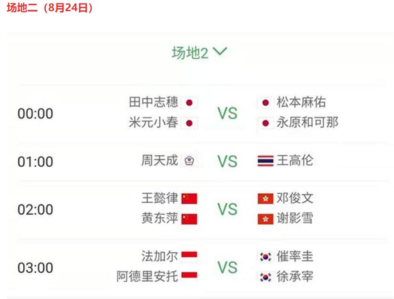The height and width of the screenshot is (299, 394).
Task: Open the 00:00 match time row
Action: pyautogui.click(x=202, y=113)
